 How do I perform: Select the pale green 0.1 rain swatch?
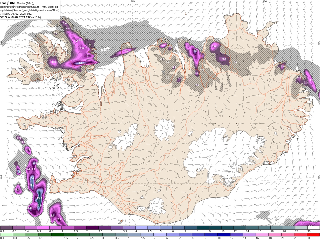coord(6,235)
